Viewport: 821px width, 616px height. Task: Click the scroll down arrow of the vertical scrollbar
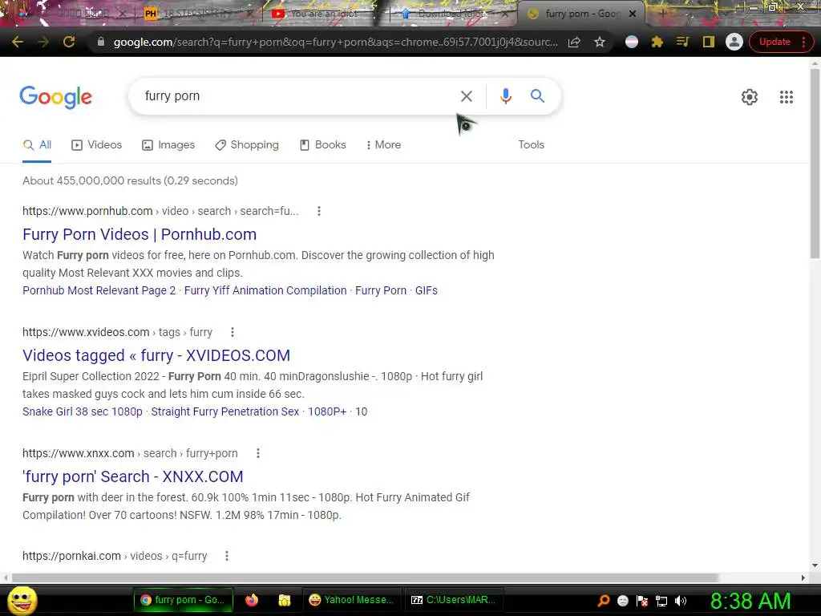[815, 565]
